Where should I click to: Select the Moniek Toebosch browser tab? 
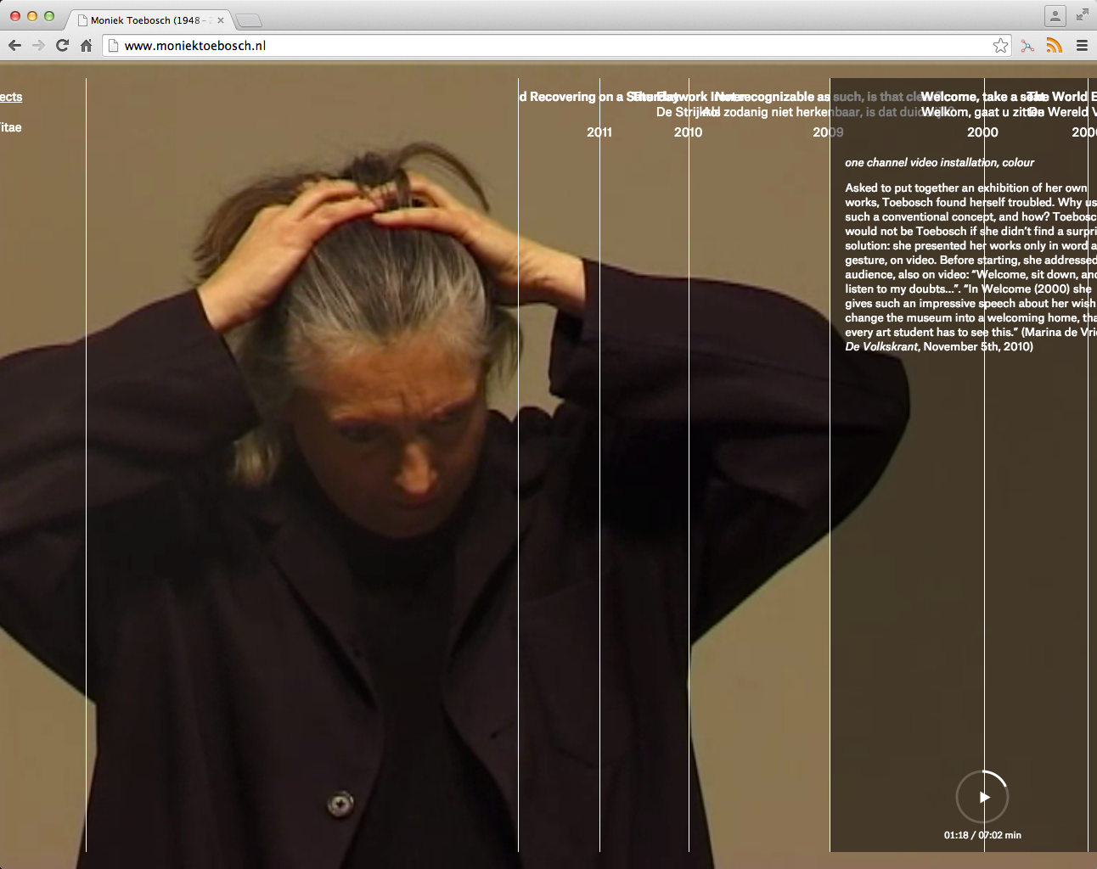[144, 20]
